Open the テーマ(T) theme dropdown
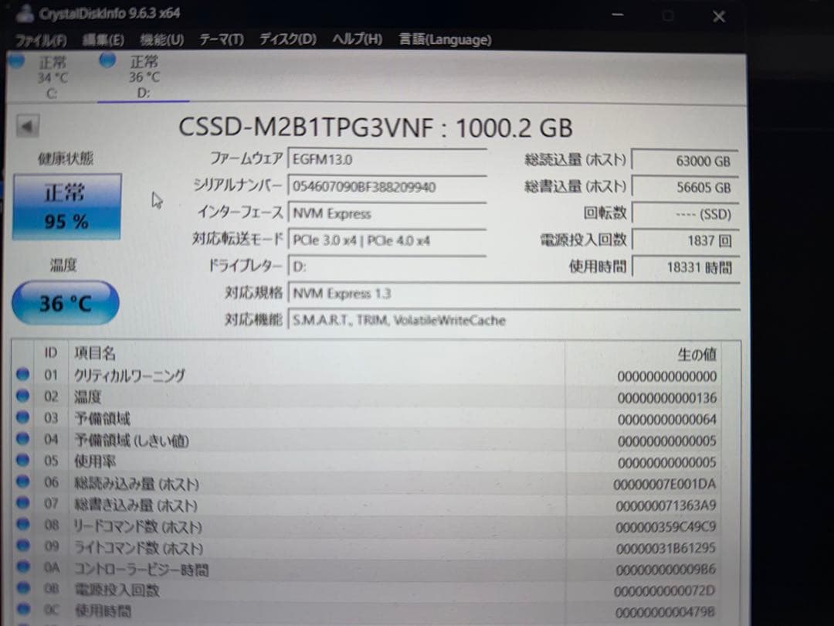Image resolution: width=834 pixels, height=626 pixels. click(222, 39)
